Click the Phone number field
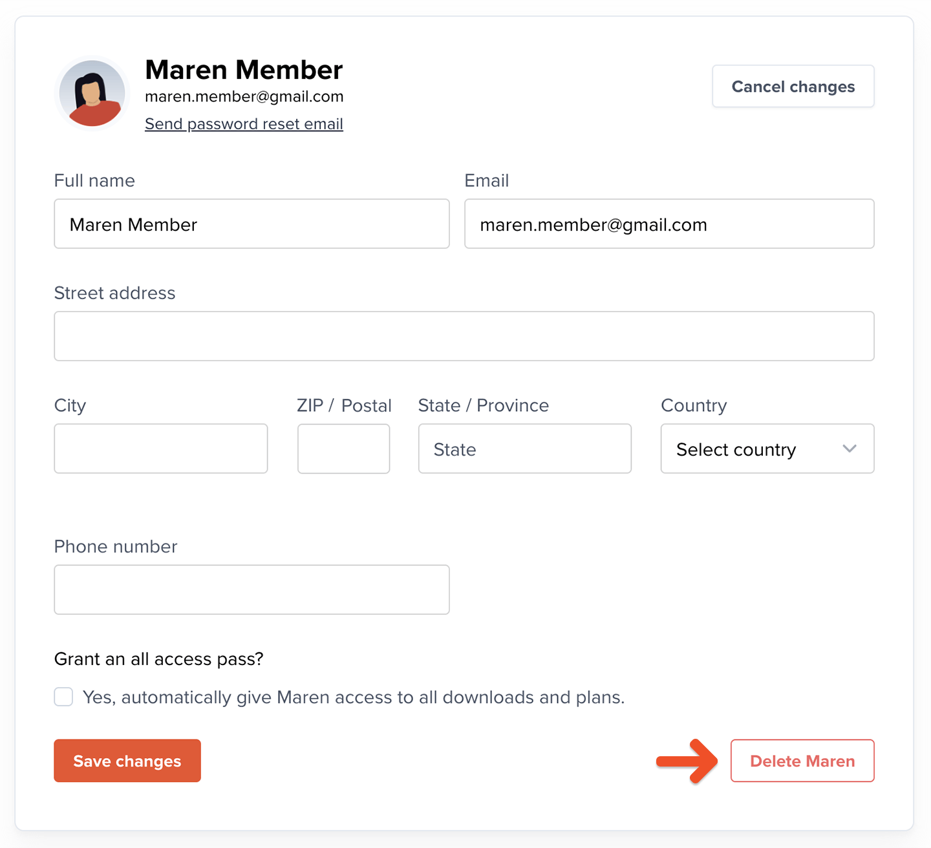 [x=251, y=590]
